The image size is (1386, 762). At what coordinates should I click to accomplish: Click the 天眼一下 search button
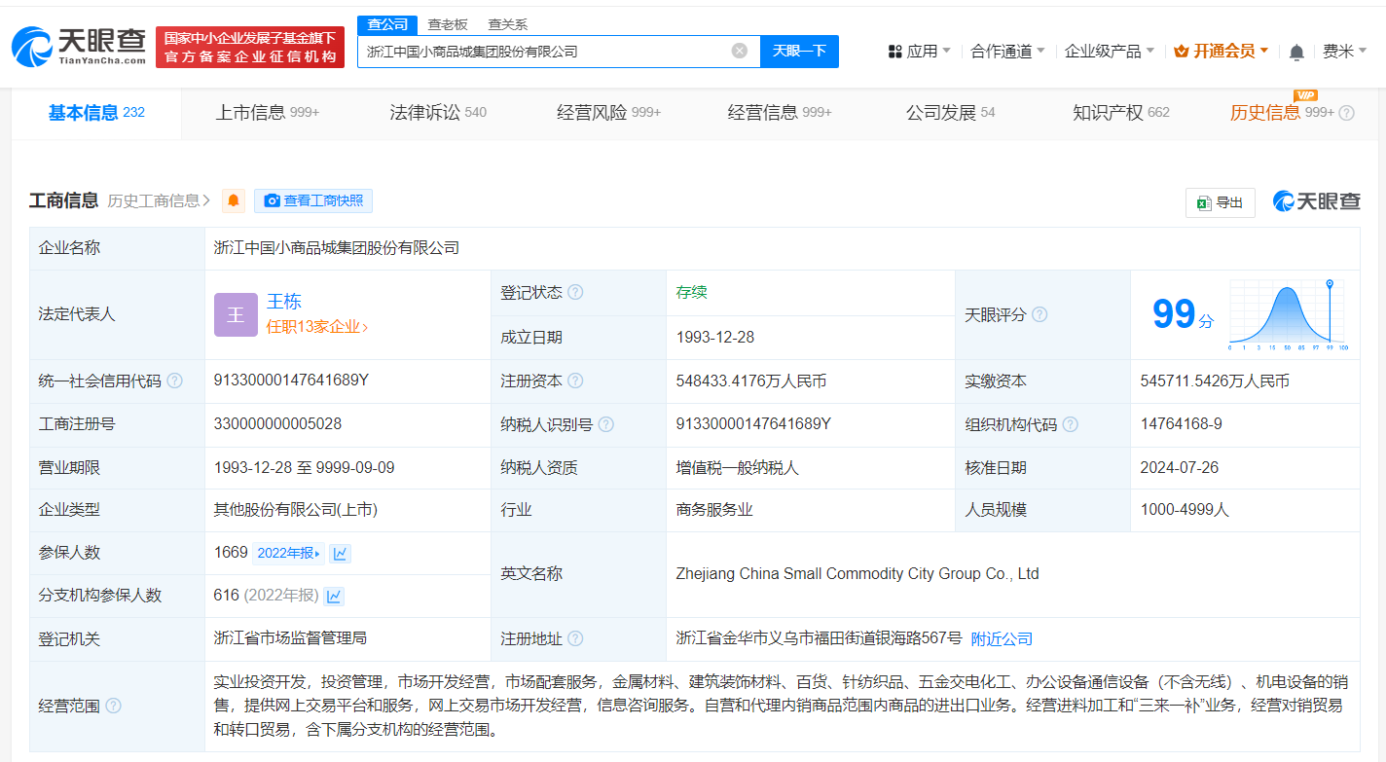pyautogui.click(x=799, y=51)
